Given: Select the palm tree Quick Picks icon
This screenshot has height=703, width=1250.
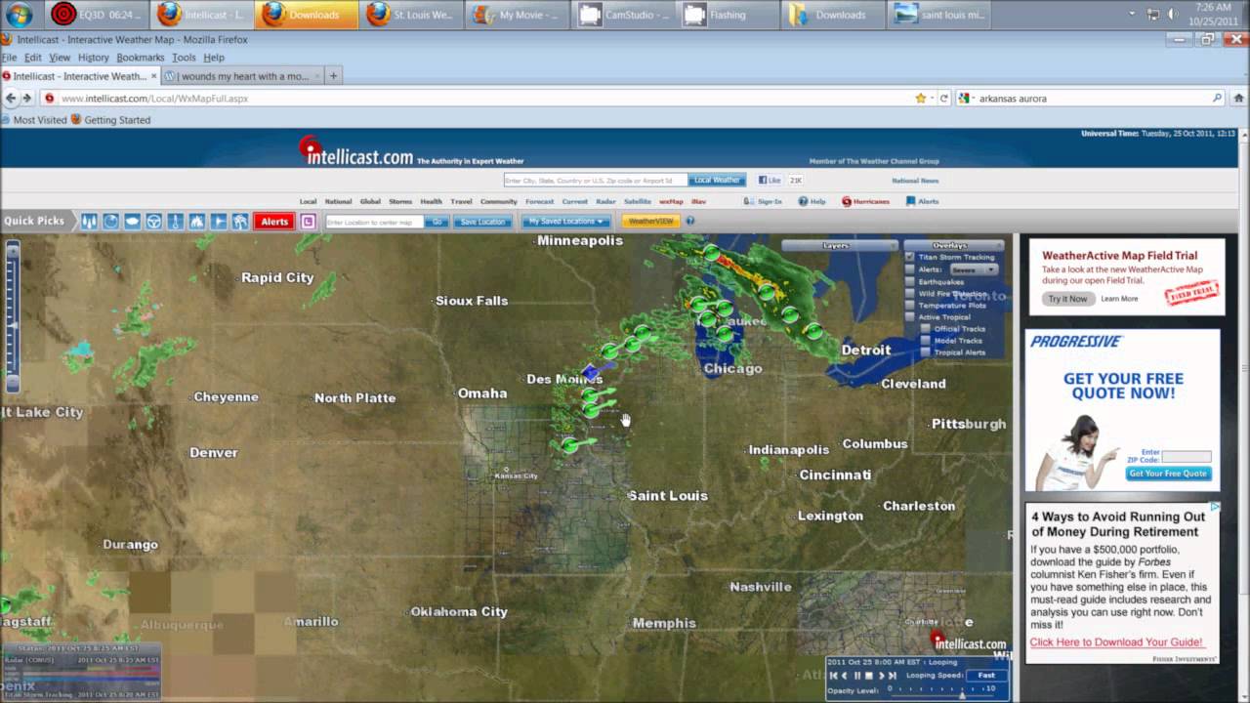Looking at the screenshot, I should pos(240,222).
